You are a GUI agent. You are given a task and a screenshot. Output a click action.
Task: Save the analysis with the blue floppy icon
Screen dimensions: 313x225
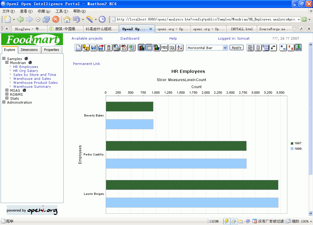94,48
